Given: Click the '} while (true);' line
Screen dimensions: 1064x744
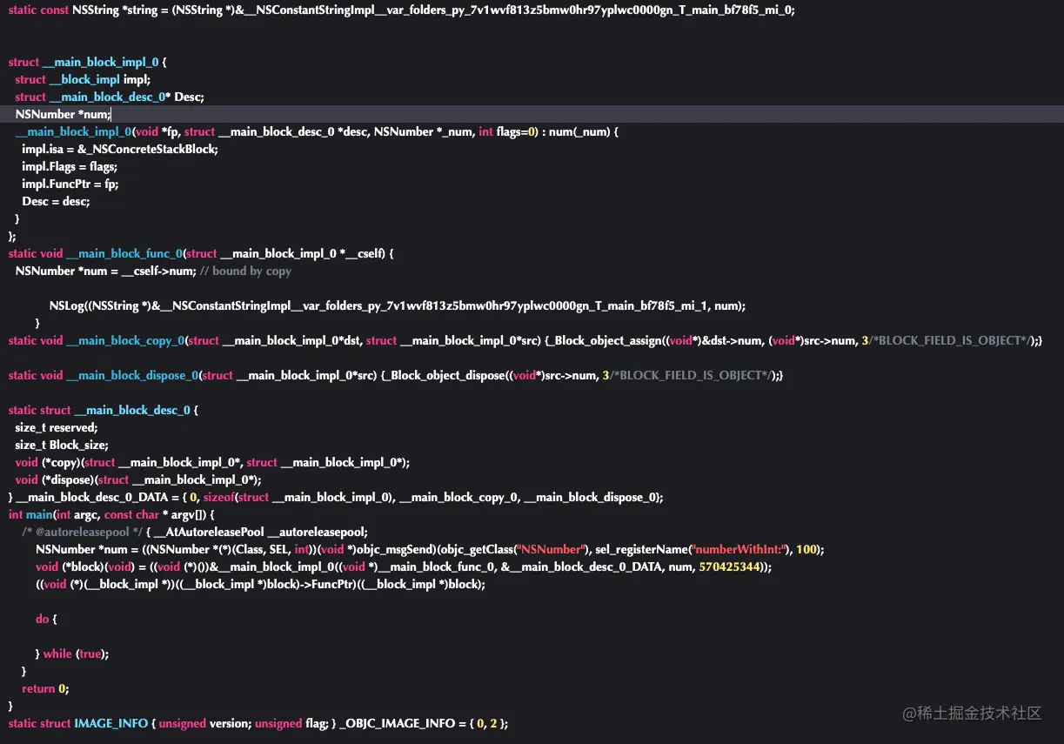Looking at the screenshot, I should click(x=72, y=654).
